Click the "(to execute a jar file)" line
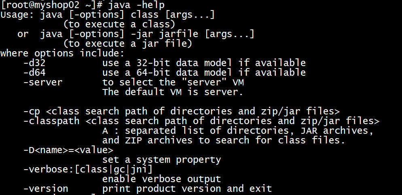402x195 pixels. (x=127, y=44)
